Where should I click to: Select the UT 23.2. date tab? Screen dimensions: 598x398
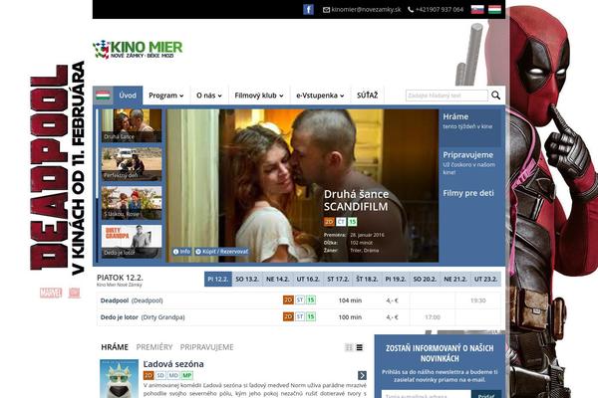tap(486, 280)
